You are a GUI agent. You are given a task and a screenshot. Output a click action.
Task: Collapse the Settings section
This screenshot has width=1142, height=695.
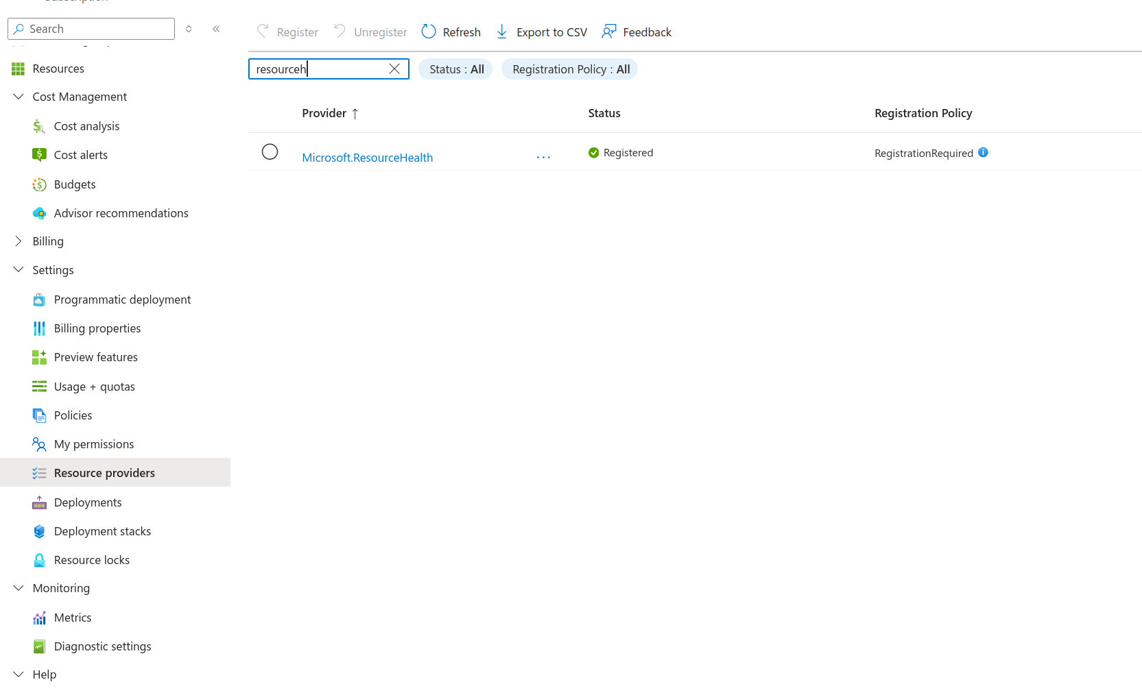(19, 270)
